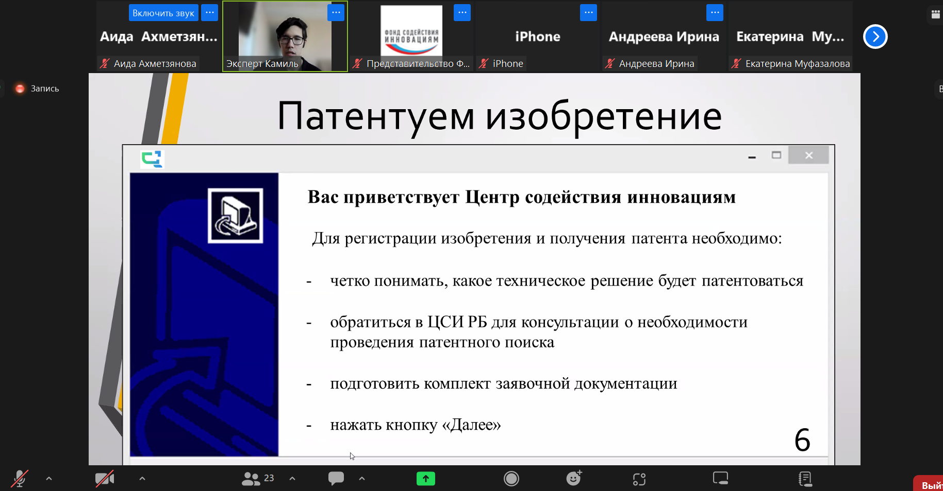
Task: Open the chat panel
Action: tap(336, 479)
